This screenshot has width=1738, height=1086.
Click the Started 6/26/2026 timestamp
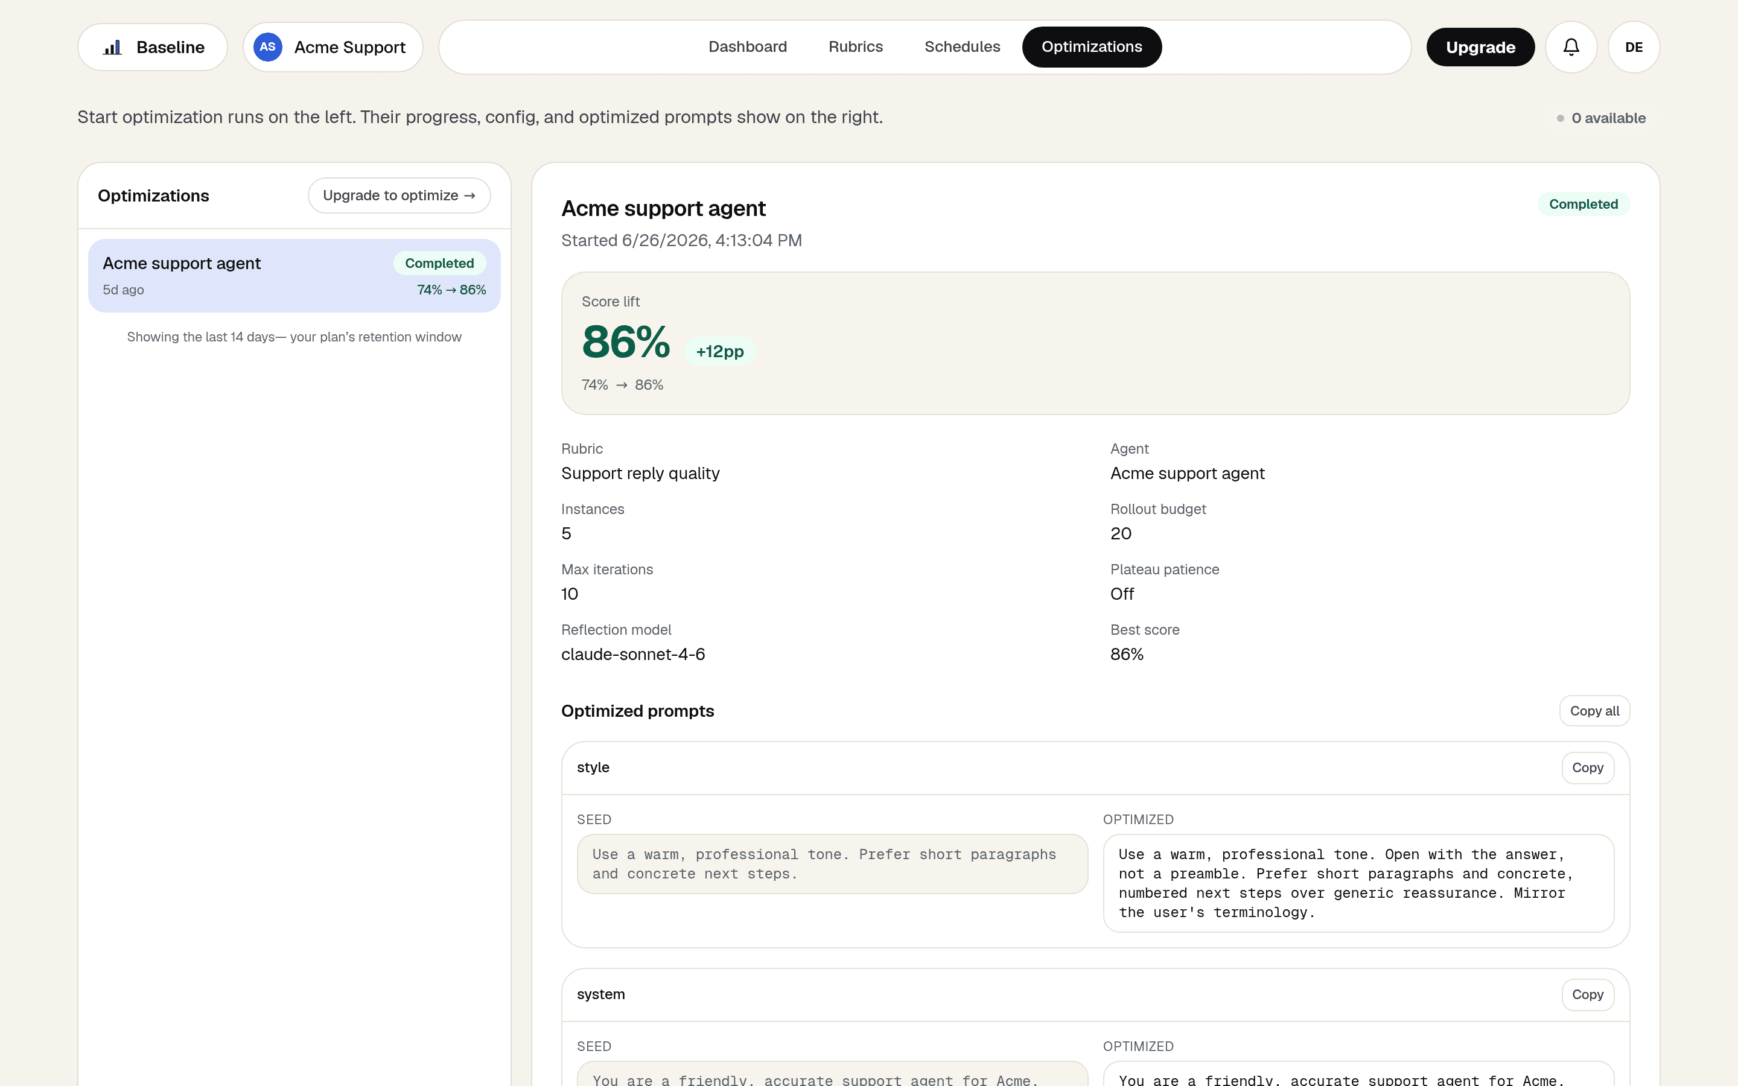click(681, 241)
